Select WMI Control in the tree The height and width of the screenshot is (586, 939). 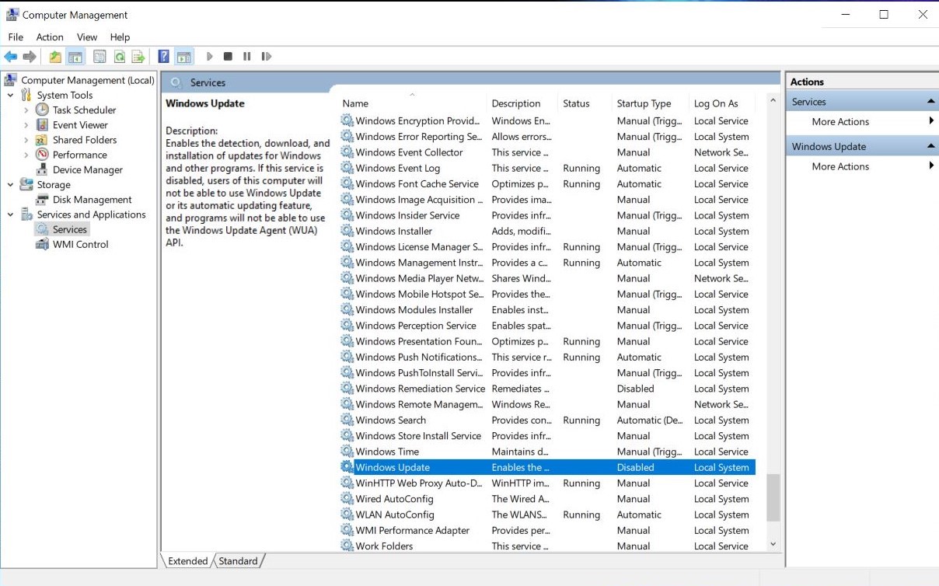click(80, 244)
